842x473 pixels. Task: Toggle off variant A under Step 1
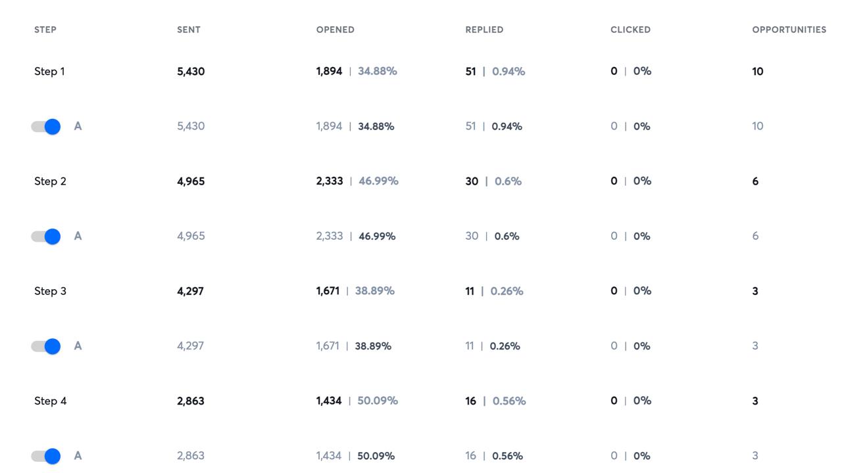click(46, 127)
